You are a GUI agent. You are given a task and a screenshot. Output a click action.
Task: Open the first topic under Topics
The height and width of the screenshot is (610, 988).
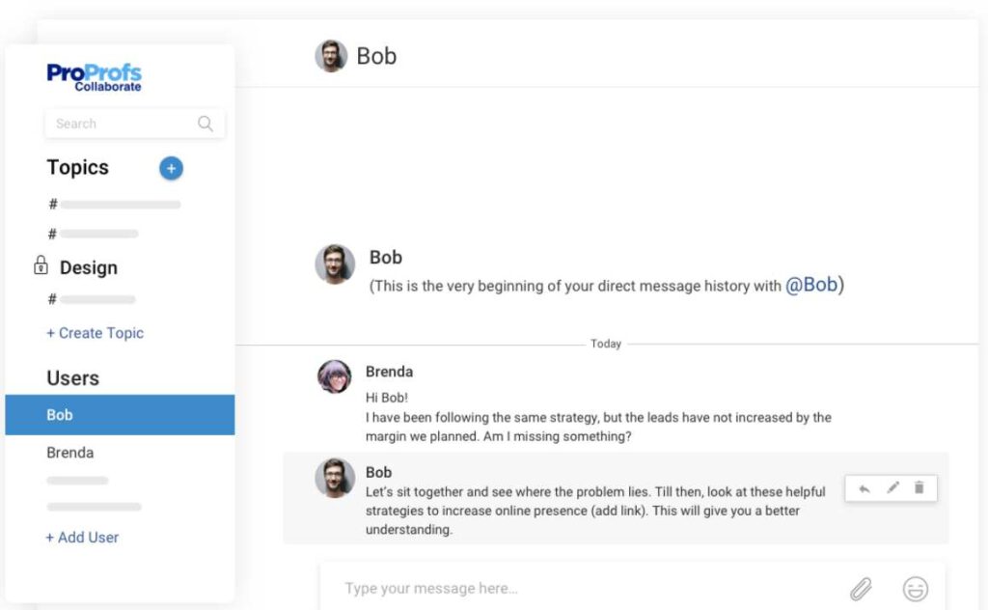(114, 205)
